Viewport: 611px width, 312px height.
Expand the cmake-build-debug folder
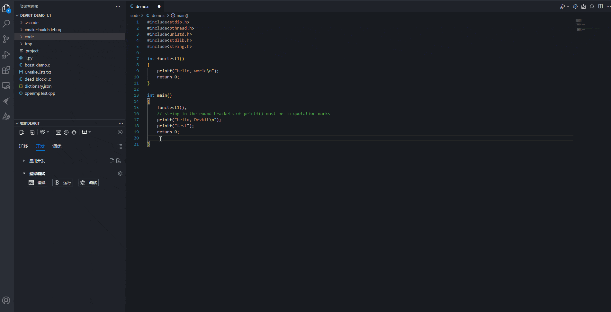pos(21,30)
